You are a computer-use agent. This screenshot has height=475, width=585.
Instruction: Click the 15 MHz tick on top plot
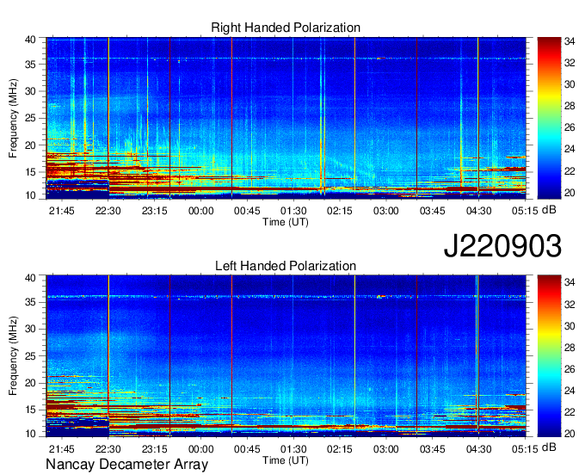pos(31,172)
